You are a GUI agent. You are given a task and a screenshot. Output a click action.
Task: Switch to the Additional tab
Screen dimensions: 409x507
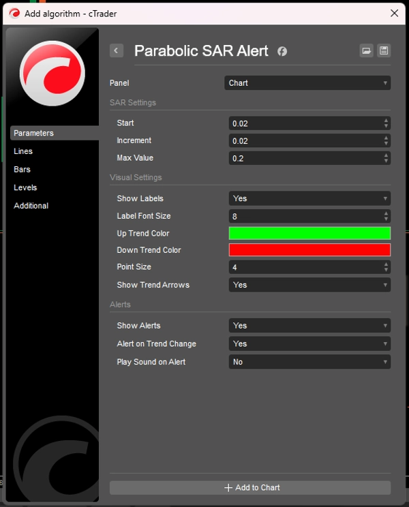31,206
